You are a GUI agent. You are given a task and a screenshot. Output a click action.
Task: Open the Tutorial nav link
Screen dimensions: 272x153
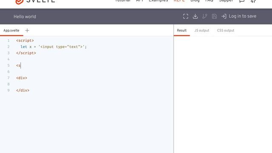pyautogui.click(x=123, y=1)
